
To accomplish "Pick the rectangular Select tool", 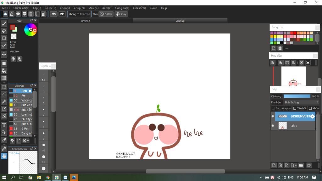I will 4,87.
